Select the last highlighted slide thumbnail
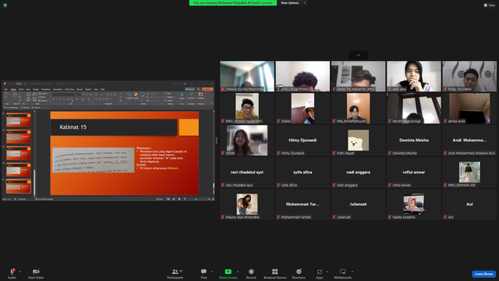499x281 pixels. 19,187
